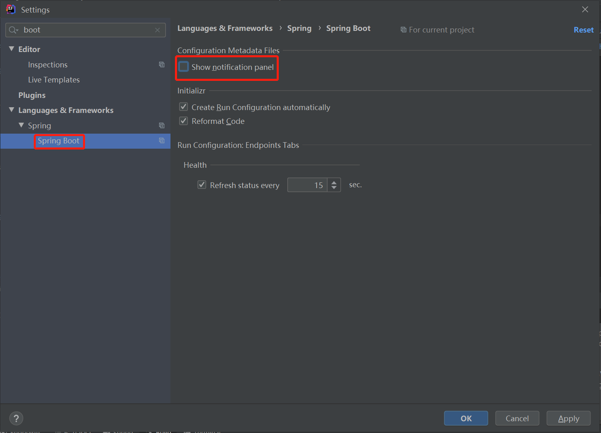Viewport: 601px width, 433px height.
Task: Select Editor category in tree
Action: point(29,50)
